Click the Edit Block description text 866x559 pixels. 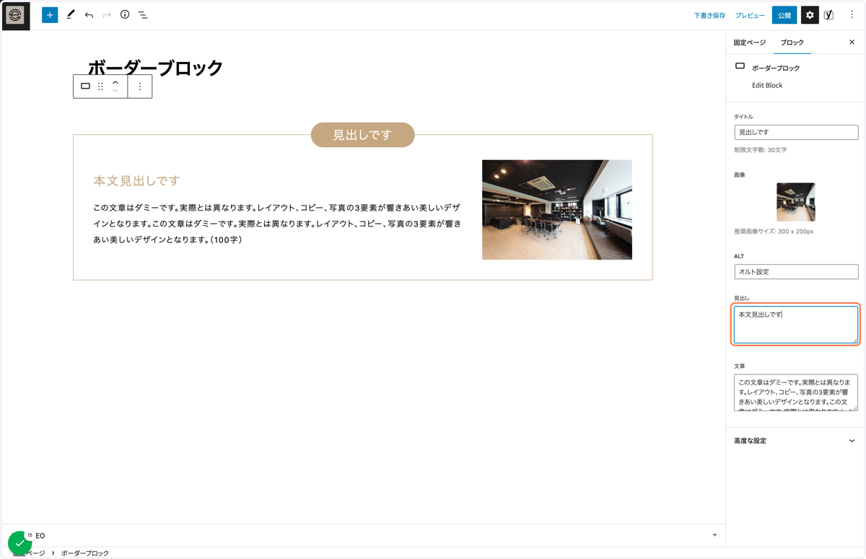(x=767, y=85)
